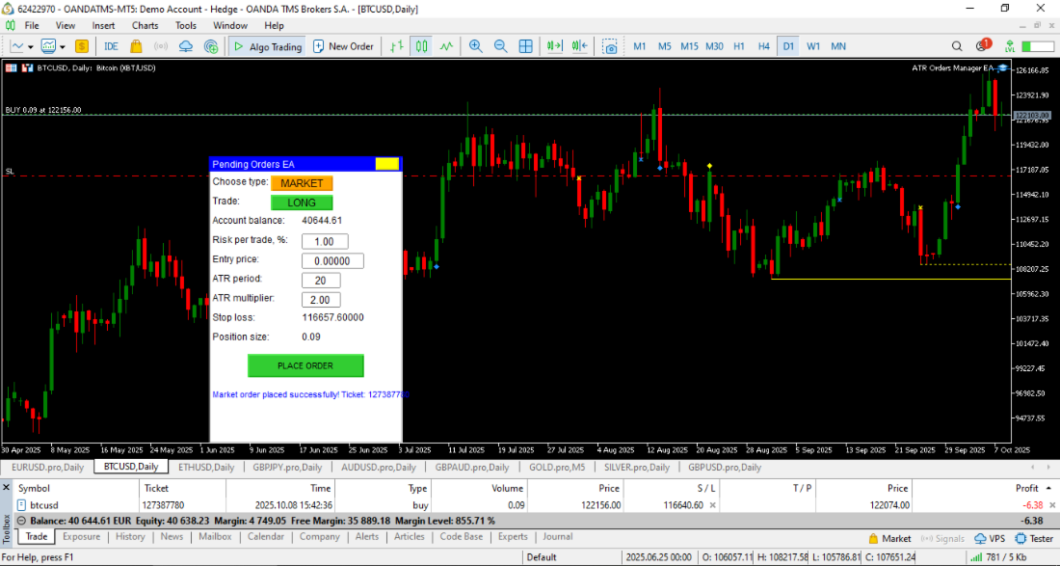The height and width of the screenshot is (566, 1060).
Task: Open the Default profile selector in the status bar
Action: pyautogui.click(x=543, y=556)
